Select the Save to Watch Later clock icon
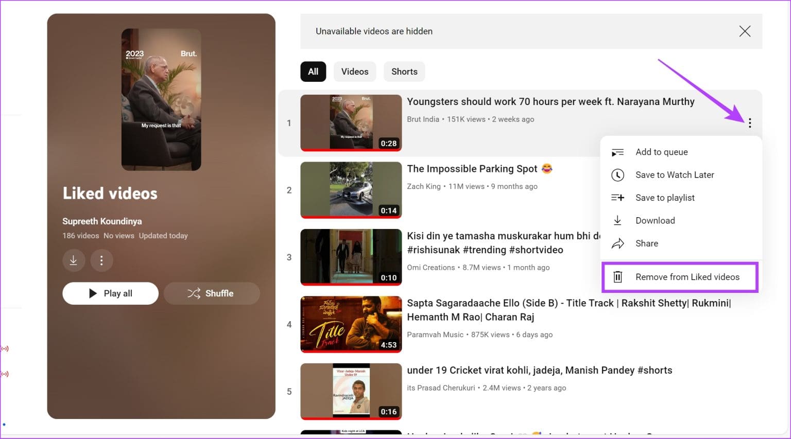 (x=617, y=174)
